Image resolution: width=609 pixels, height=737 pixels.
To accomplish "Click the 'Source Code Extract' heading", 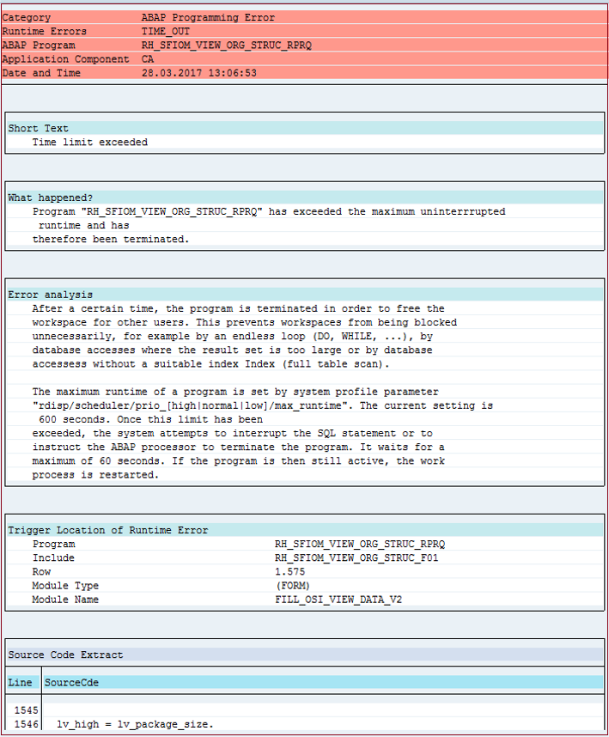I will [x=65, y=655].
